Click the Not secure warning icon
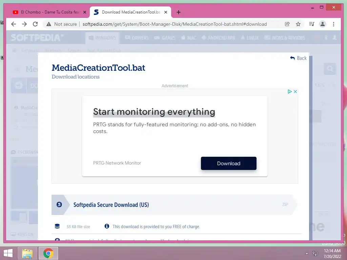This screenshot has width=347, height=260. pyautogui.click(x=49, y=24)
